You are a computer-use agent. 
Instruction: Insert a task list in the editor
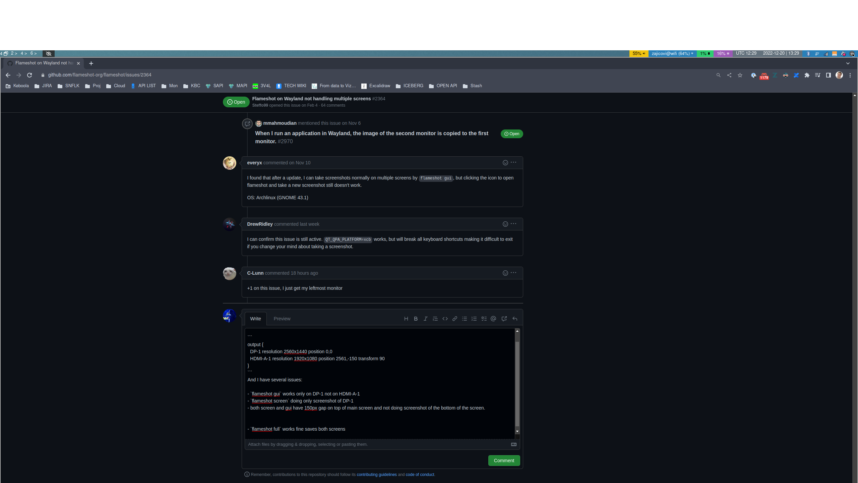click(484, 319)
